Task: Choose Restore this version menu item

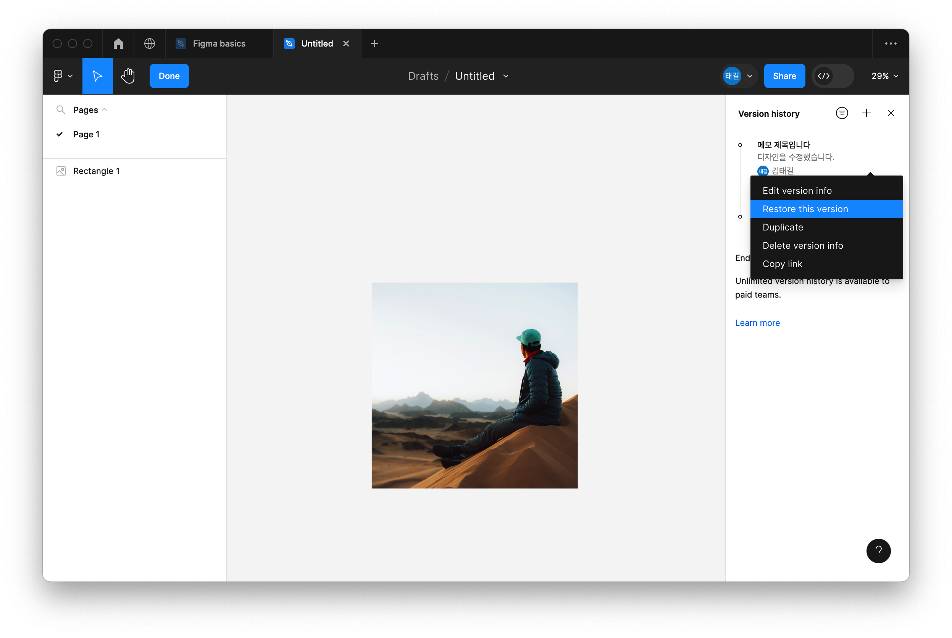Action: point(805,209)
